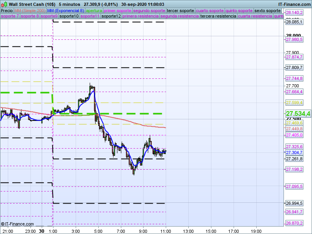
Task: Click the Wall Street Cash (10$) title
Action: pyautogui.click(x=32, y=4)
